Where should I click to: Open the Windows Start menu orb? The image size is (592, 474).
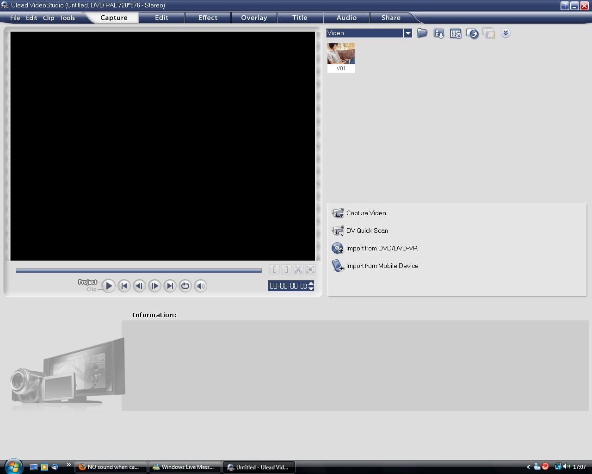click(x=13, y=467)
